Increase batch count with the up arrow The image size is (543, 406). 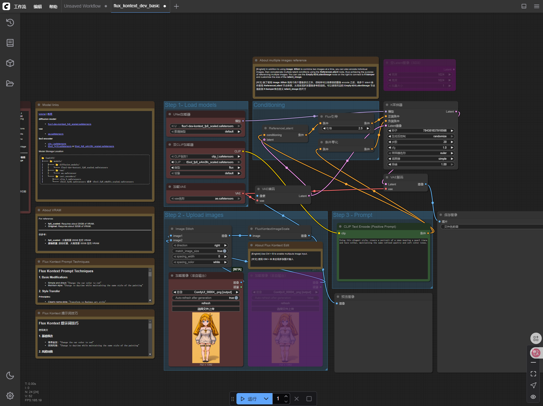(x=286, y=396)
